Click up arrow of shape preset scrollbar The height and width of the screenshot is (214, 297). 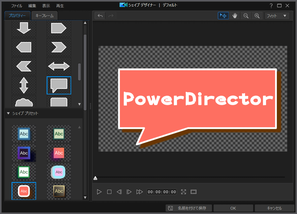tap(80, 127)
